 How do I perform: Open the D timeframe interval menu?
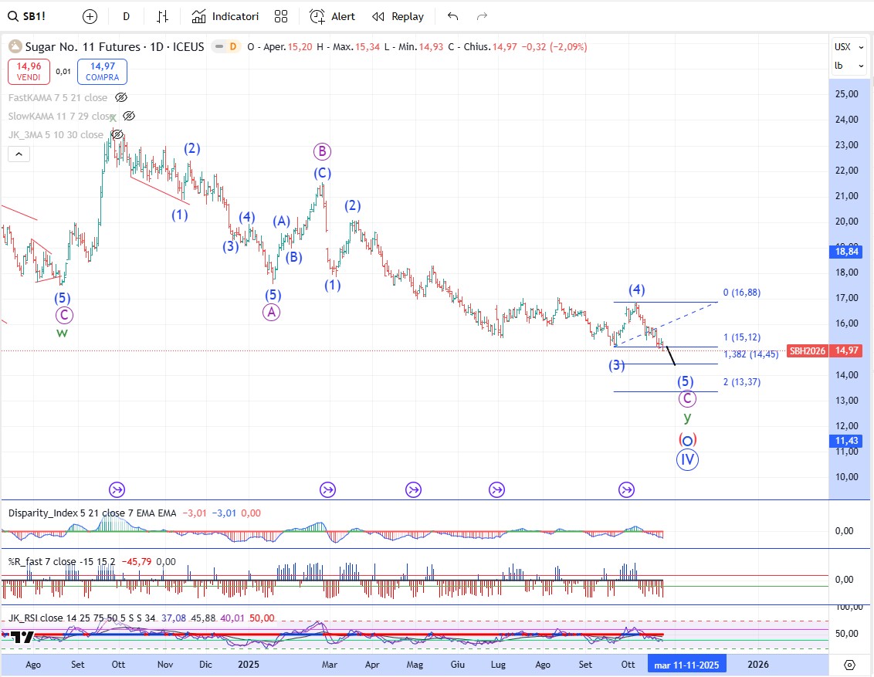click(x=126, y=16)
